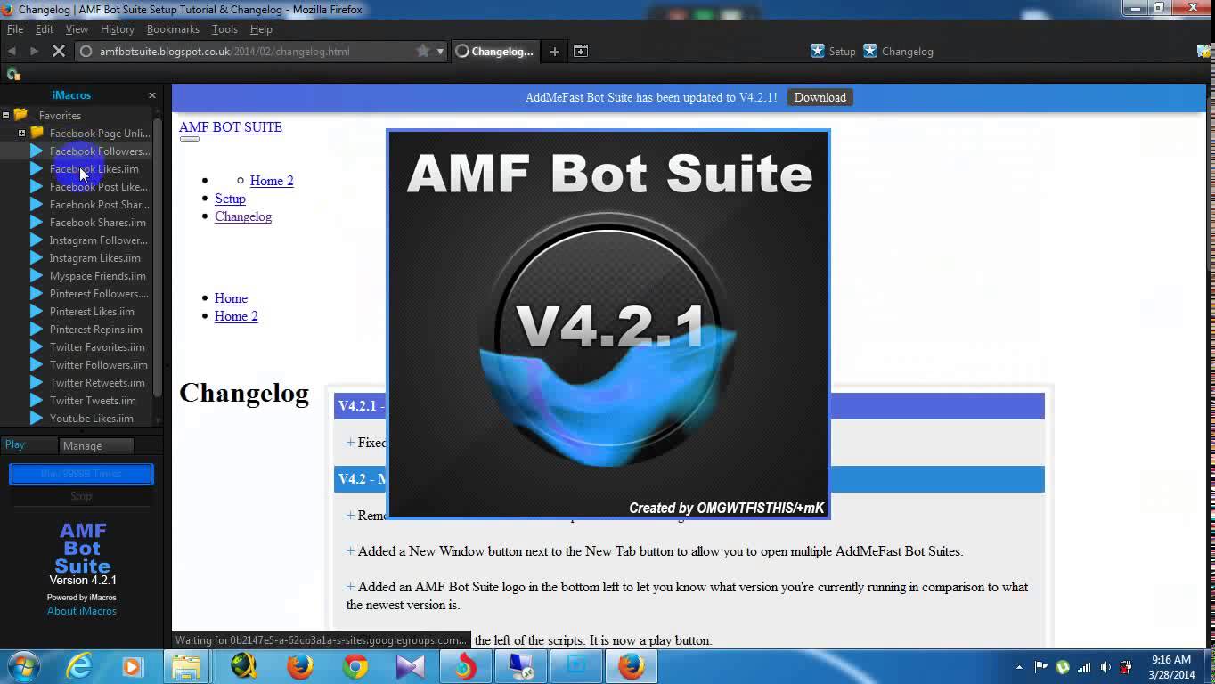Open Internet Explorer from the taskbar
Screen dimensions: 1215x684
coord(78,666)
